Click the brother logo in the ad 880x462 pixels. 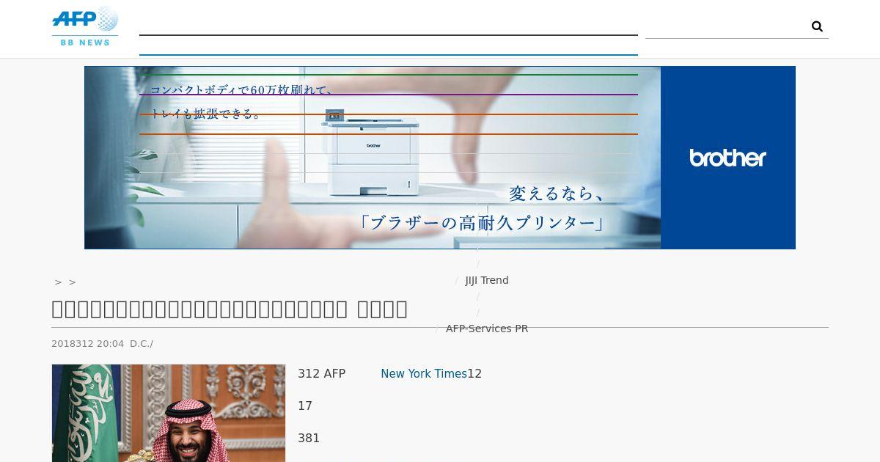pos(727,158)
